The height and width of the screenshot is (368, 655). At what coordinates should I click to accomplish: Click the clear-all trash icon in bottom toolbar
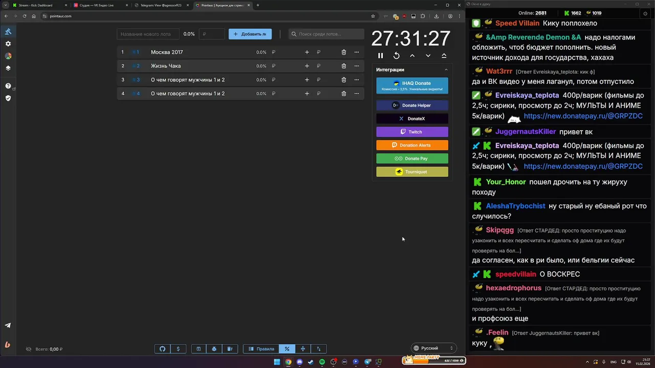tap(230, 349)
